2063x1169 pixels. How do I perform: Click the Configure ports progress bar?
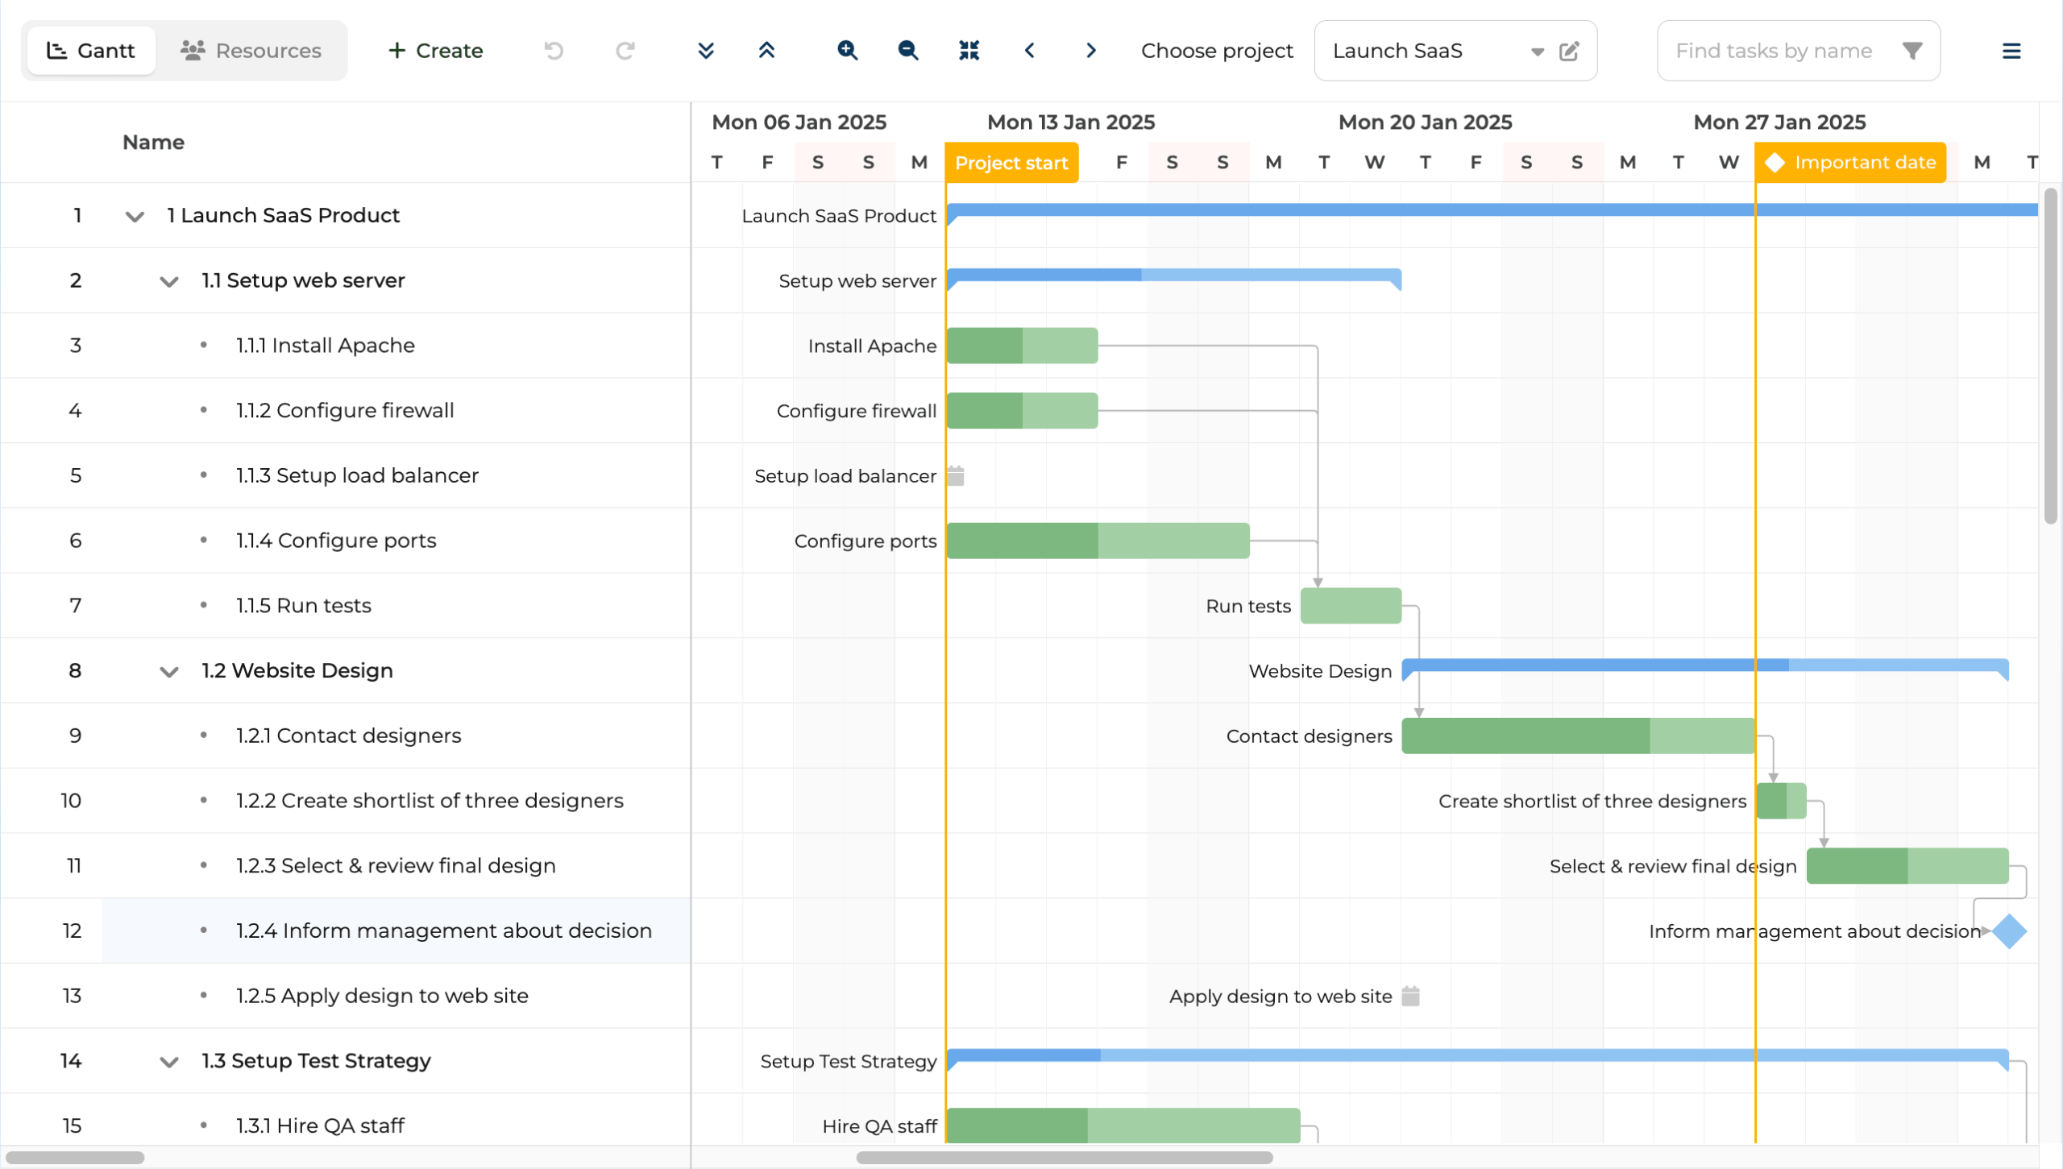click(x=1098, y=541)
